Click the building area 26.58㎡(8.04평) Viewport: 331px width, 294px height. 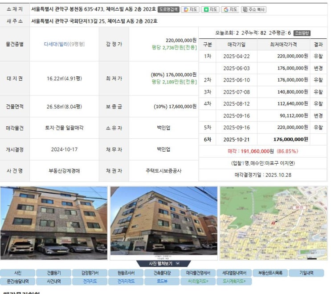point(65,107)
